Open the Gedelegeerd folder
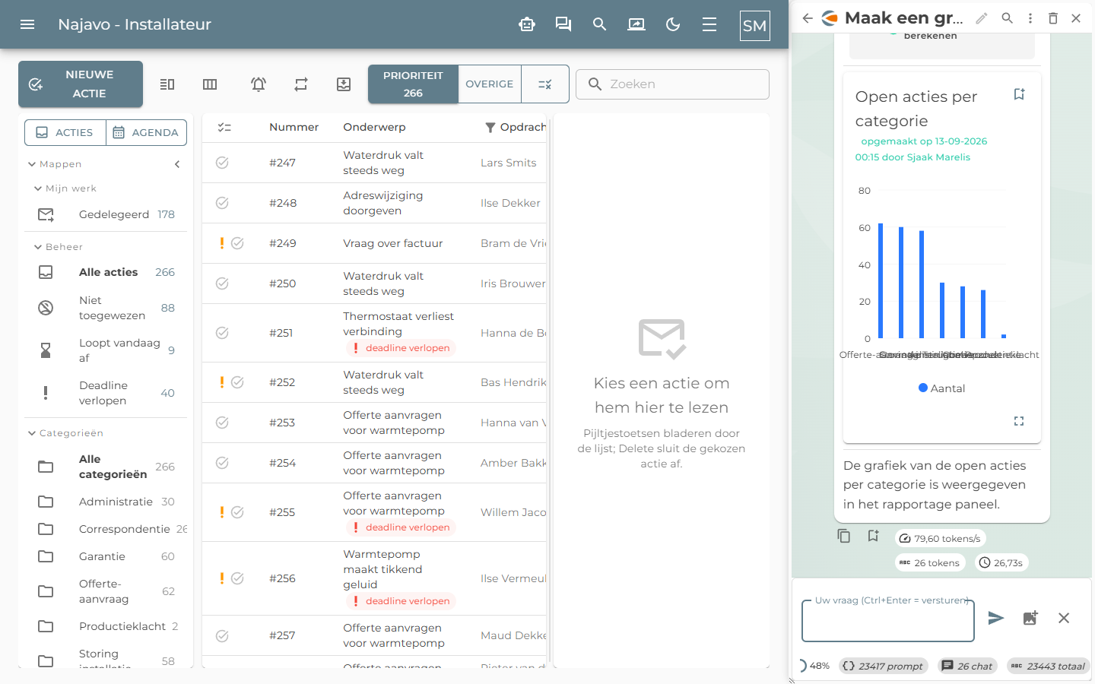 point(106,214)
